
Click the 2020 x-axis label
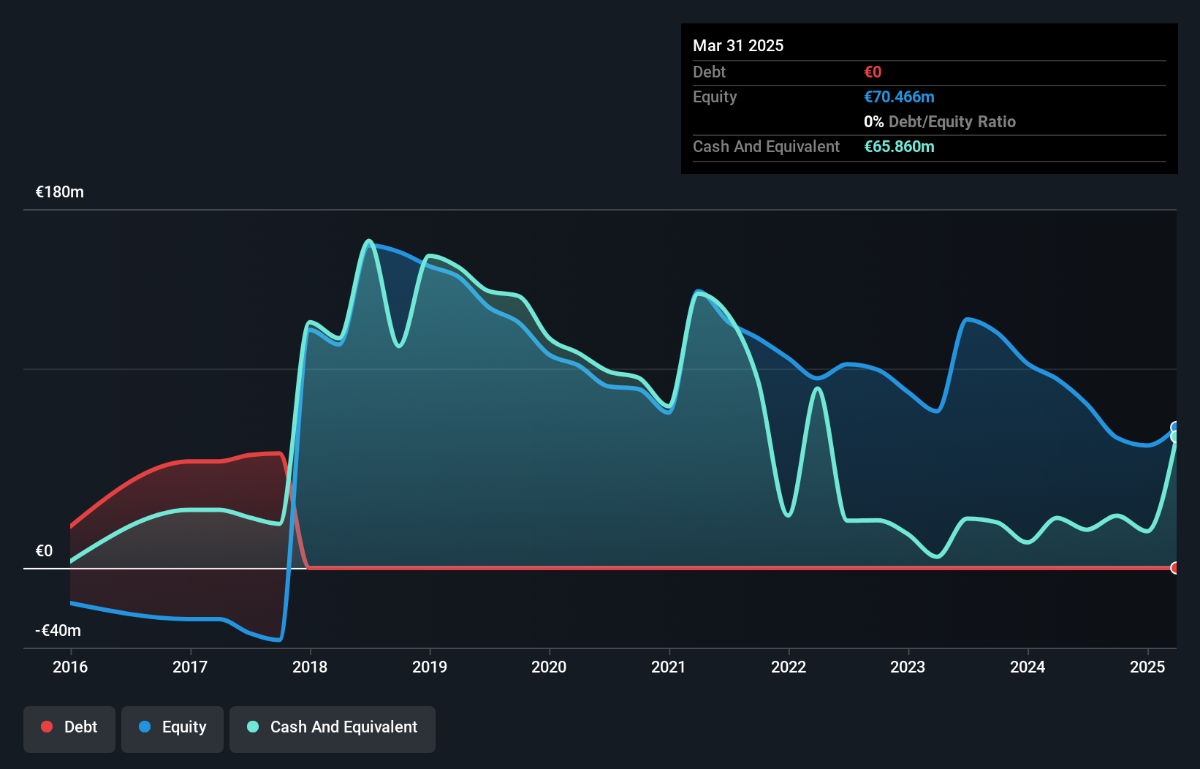pyautogui.click(x=549, y=667)
